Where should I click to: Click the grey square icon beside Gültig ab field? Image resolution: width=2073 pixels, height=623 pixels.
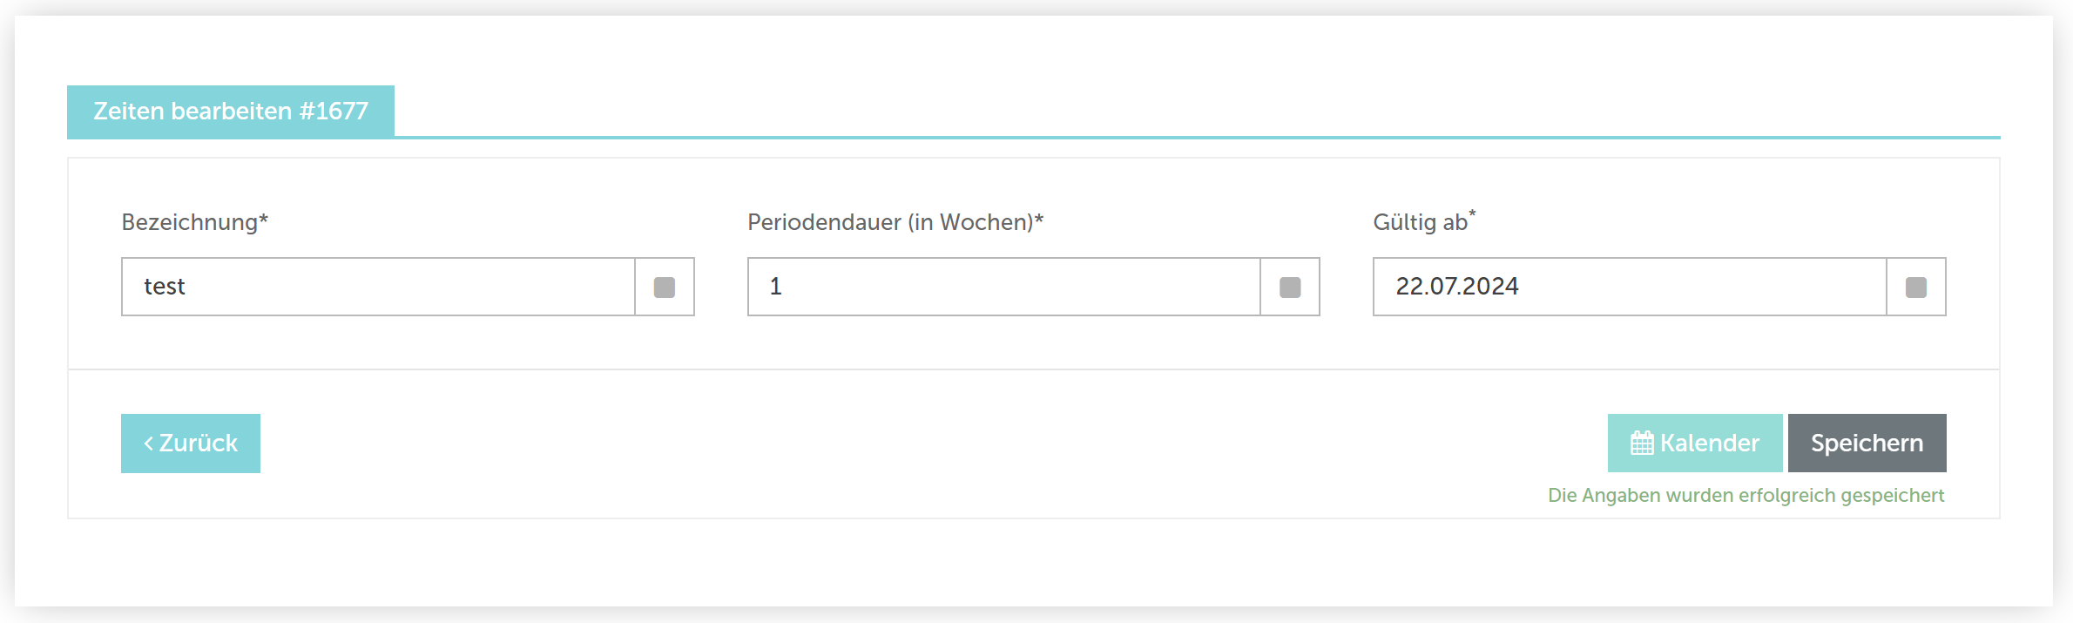point(1916,287)
